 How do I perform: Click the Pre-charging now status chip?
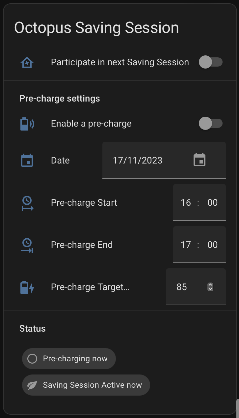(x=69, y=359)
